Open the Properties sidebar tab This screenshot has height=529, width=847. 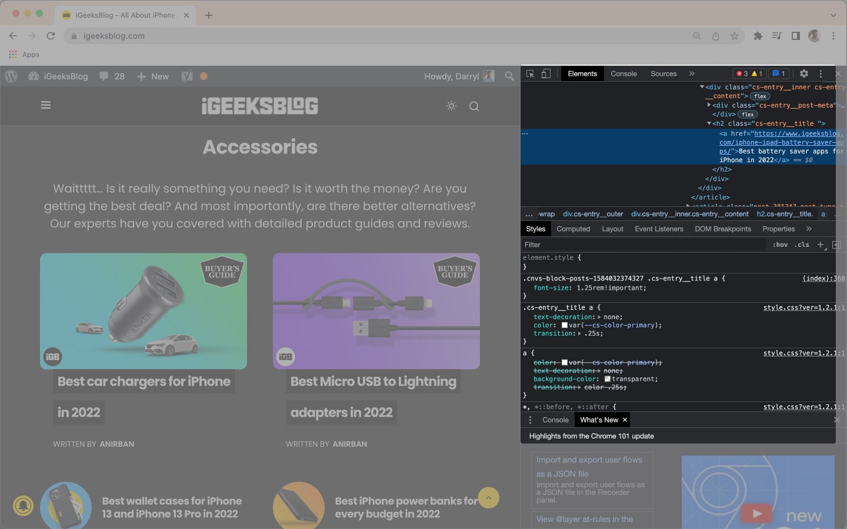point(778,229)
